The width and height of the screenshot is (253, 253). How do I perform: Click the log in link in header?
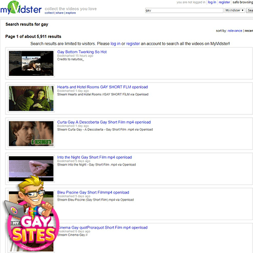point(212,2)
